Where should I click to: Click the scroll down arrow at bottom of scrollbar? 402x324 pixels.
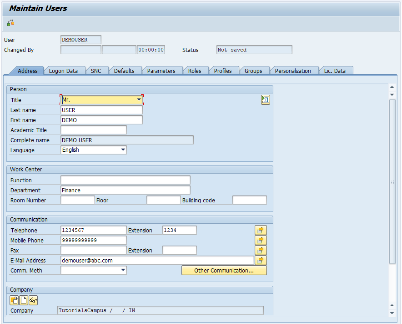pyautogui.click(x=392, y=313)
